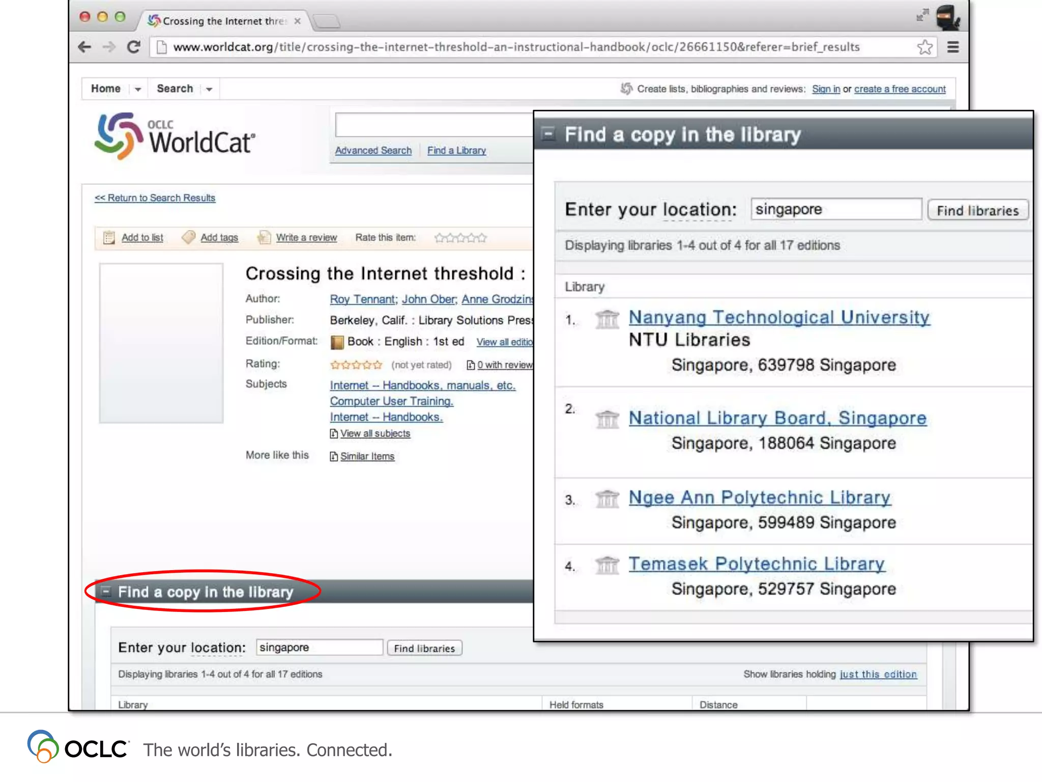Image resolution: width=1042 pixels, height=782 pixels.
Task: Click the address bar URL
Action: pos(516,47)
